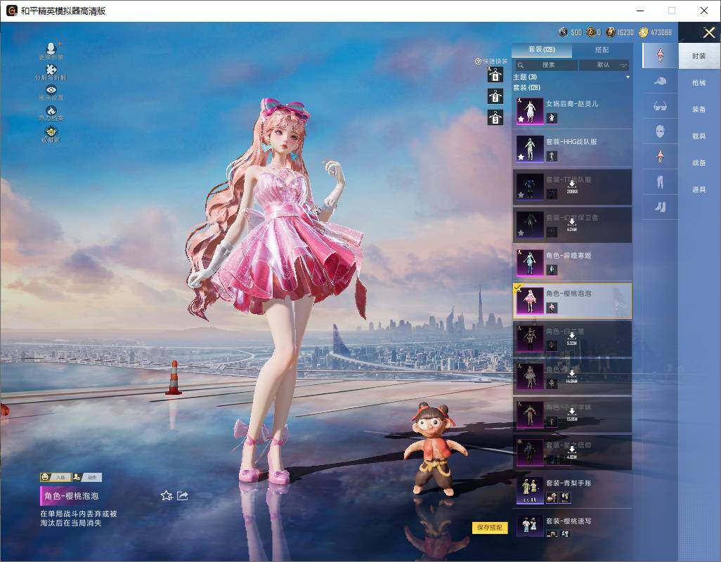Select dress clothing category icon below mask

coord(660,157)
